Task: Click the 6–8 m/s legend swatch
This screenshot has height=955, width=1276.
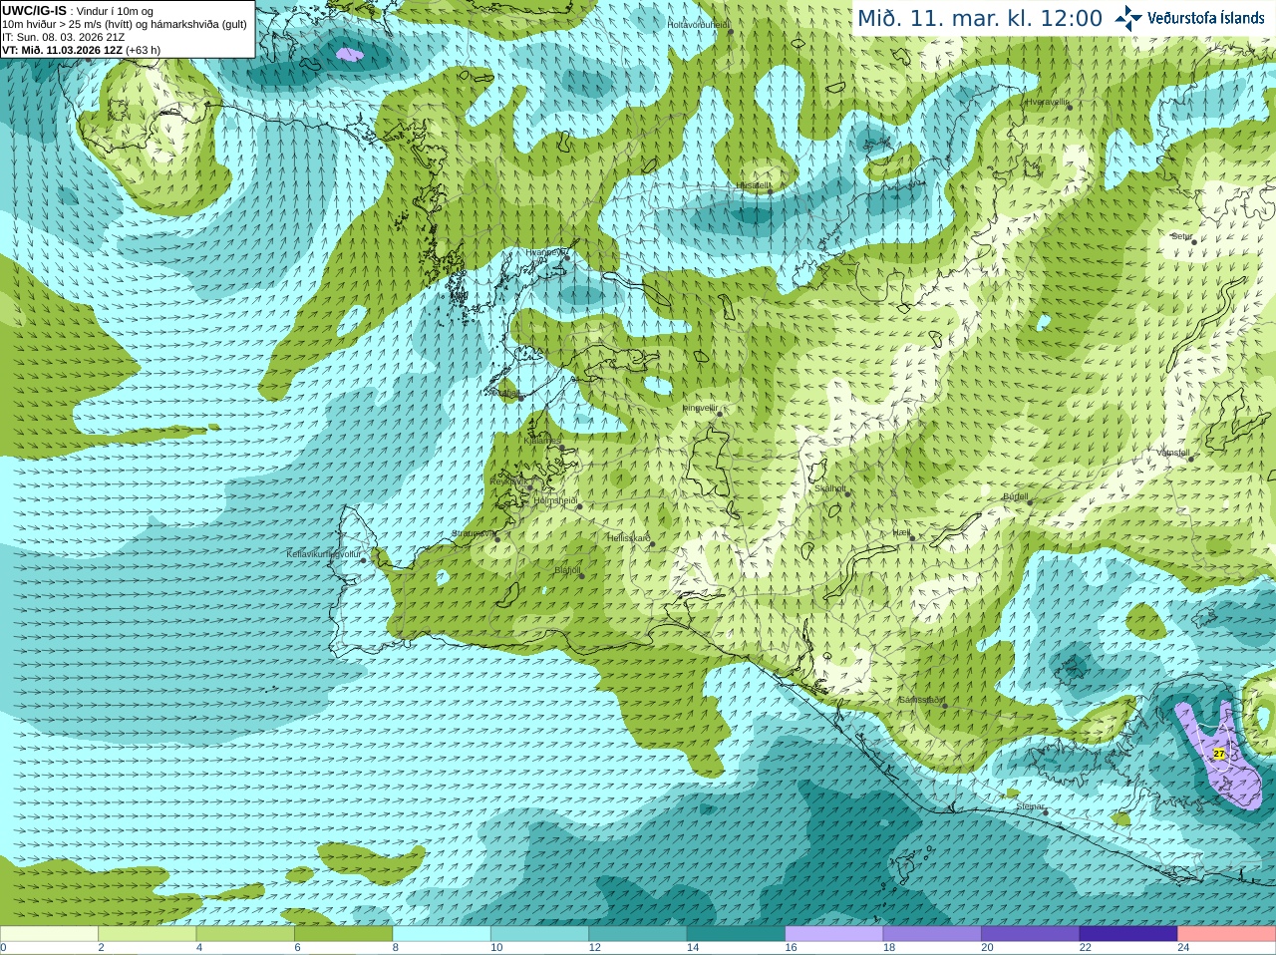Action: tap(343, 934)
